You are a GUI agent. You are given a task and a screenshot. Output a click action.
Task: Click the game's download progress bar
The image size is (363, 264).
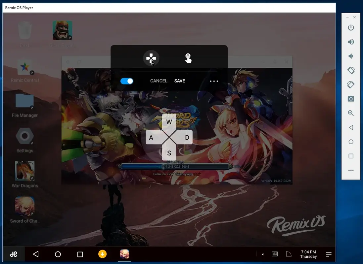pyautogui.click(x=175, y=166)
